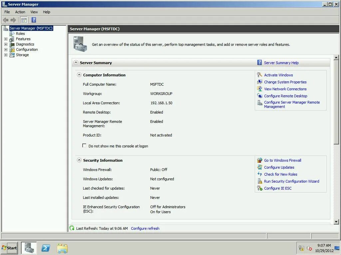This screenshot has width=341, height=255.
Task: Click the Configure Updates link
Action: (279, 167)
